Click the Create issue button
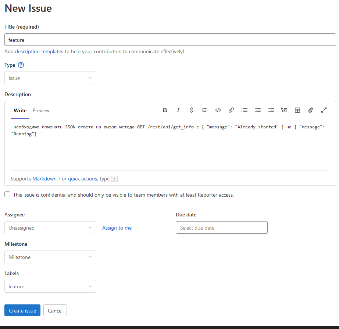This screenshot has height=329, width=339. tap(22, 310)
